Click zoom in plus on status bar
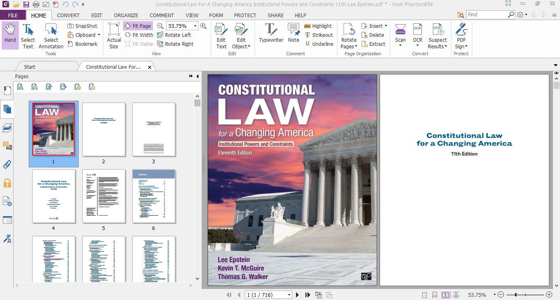The height and width of the screenshot is (300, 560). tap(549, 295)
